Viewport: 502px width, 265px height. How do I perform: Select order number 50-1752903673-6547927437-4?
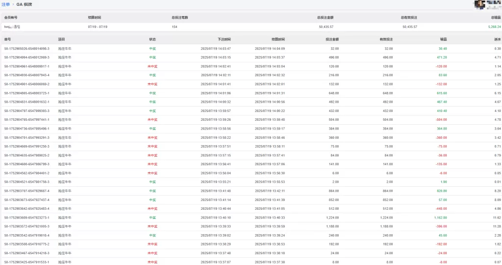pyautogui.click(x=27, y=200)
